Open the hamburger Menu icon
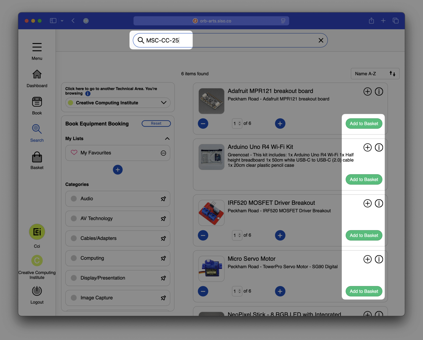423x340 pixels. click(37, 47)
